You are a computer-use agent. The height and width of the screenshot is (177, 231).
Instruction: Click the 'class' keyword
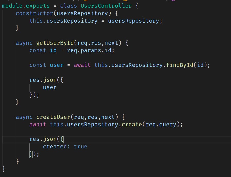[68, 6]
